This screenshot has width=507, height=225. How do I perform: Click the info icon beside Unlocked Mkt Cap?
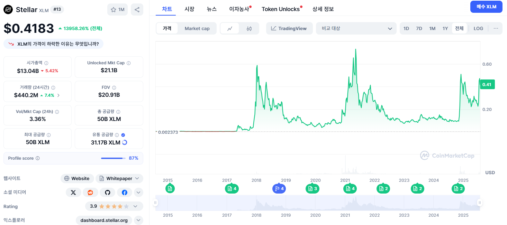[129, 63]
